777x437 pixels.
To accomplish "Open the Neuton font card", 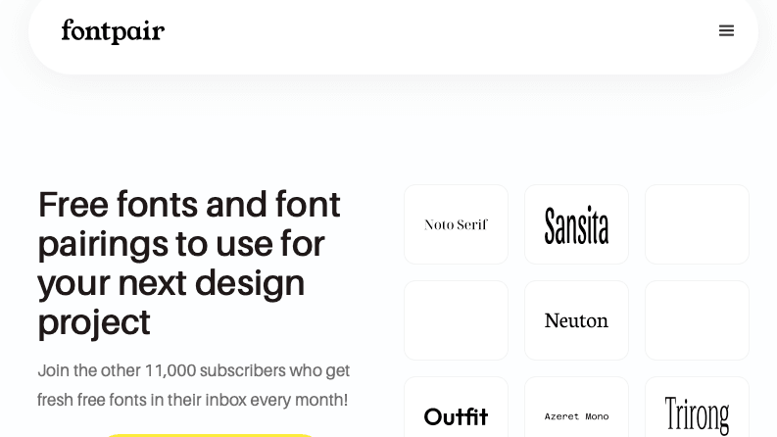I will (x=576, y=320).
